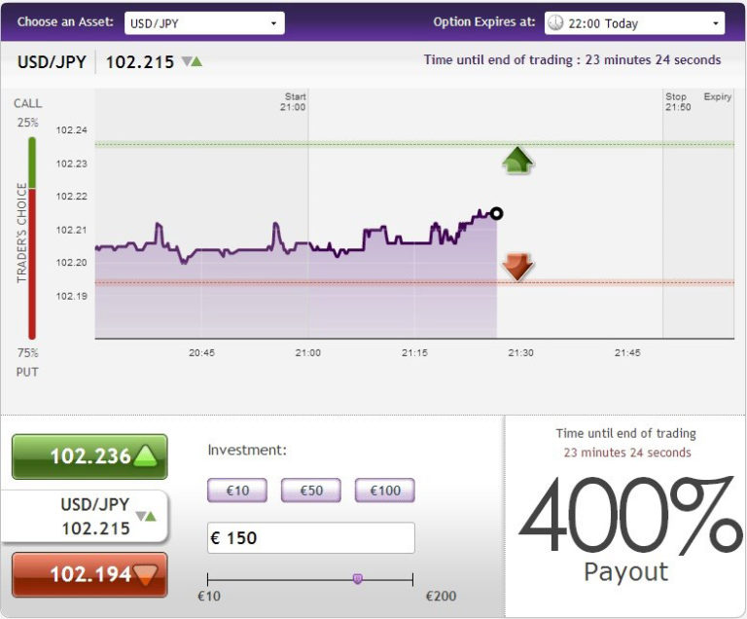Click the €200 slider maximum label

[x=441, y=596]
